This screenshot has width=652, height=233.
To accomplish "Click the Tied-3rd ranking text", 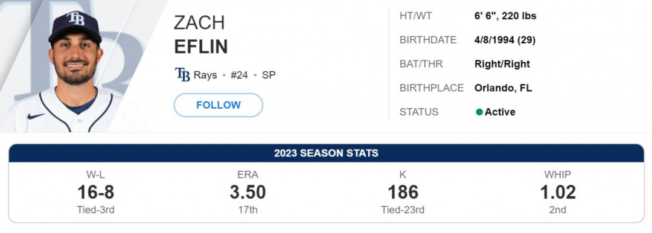I will (x=95, y=209).
